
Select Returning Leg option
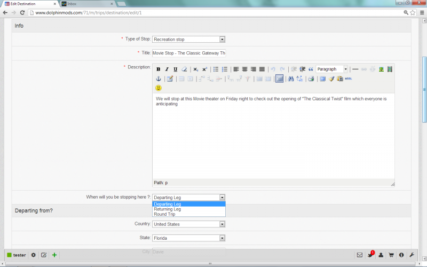[x=189, y=209]
